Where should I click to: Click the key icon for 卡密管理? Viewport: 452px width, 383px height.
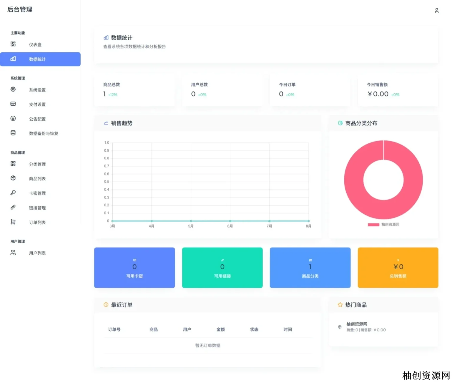coord(13,193)
